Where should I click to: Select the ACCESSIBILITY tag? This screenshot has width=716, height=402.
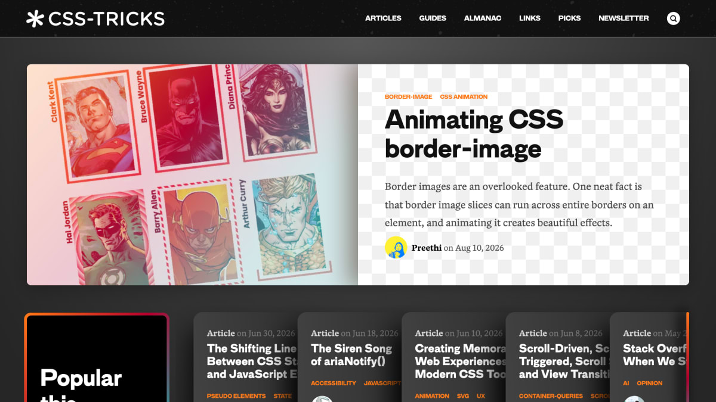[x=334, y=384]
